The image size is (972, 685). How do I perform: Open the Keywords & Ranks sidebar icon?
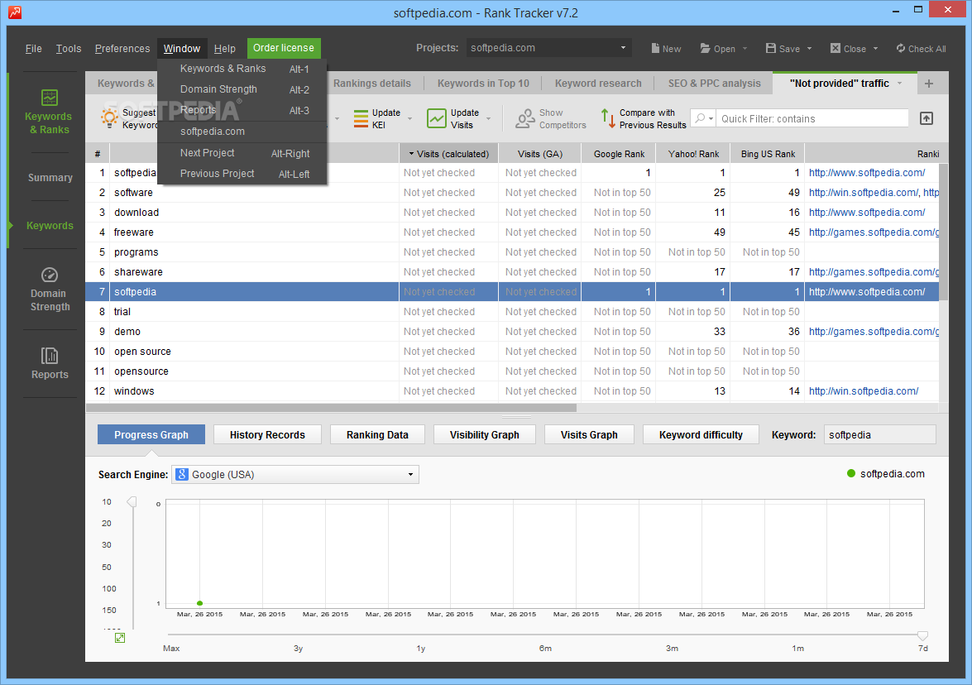[50, 98]
